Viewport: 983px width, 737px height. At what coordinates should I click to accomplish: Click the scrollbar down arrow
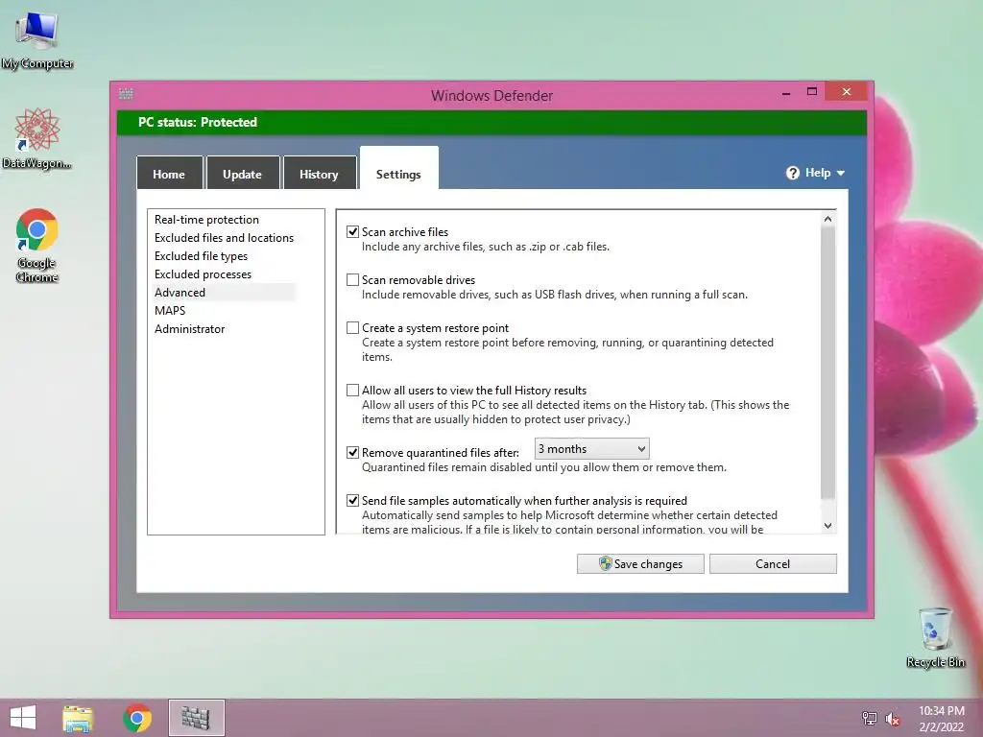click(x=827, y=526)
